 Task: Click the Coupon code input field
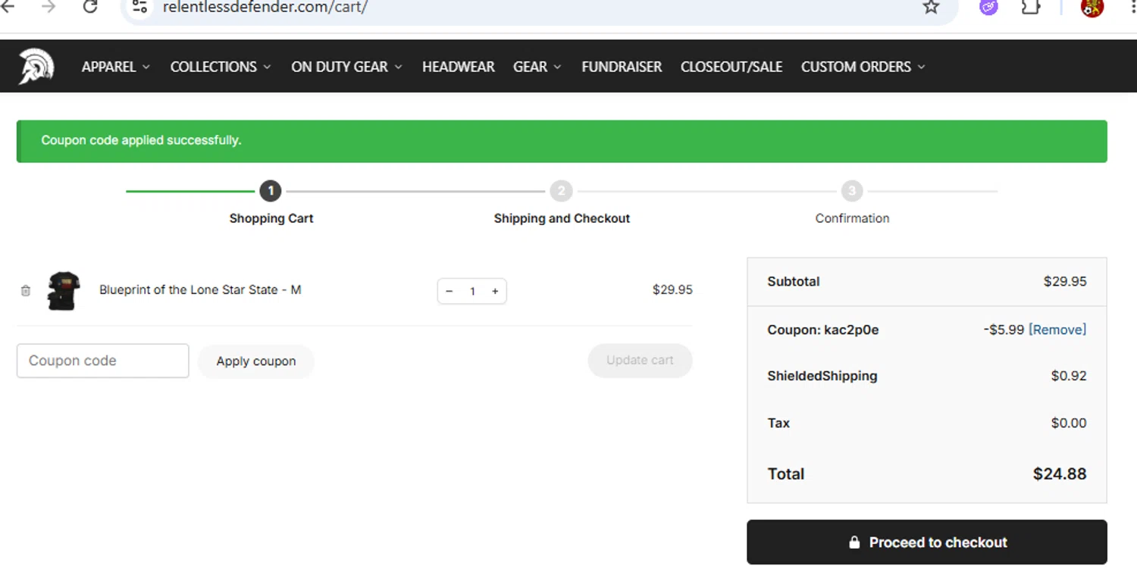point(103,361)
